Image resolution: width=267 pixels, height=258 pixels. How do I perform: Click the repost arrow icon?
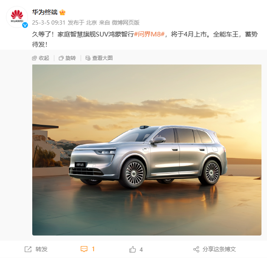pos(28,250)
